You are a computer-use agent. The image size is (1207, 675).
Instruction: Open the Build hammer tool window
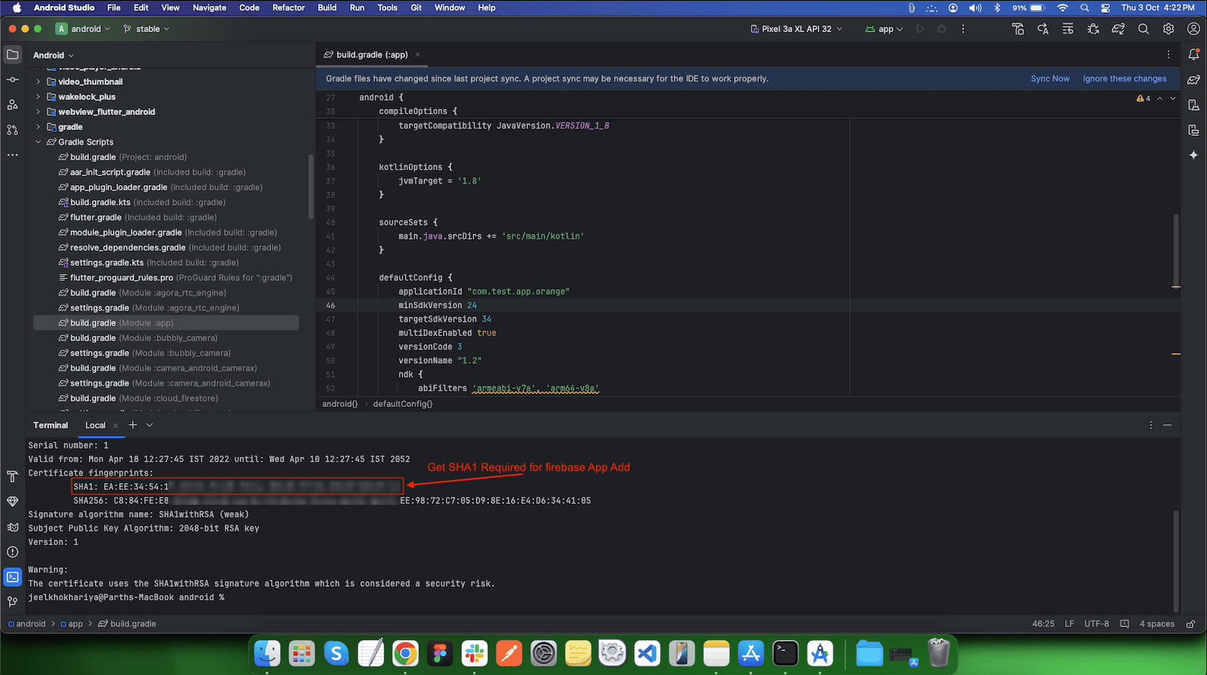(x=13, y=476)
